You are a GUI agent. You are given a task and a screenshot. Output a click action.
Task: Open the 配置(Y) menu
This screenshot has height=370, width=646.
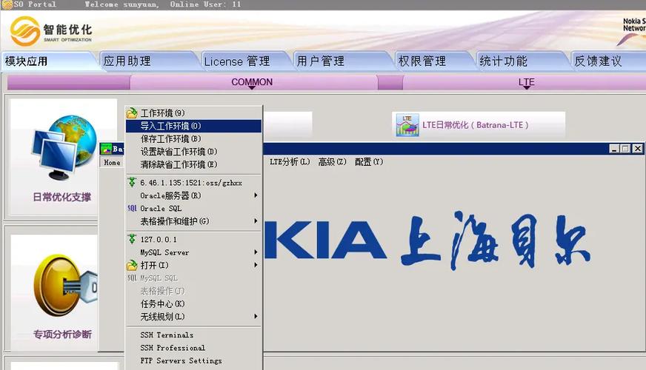tap(369, 162)
